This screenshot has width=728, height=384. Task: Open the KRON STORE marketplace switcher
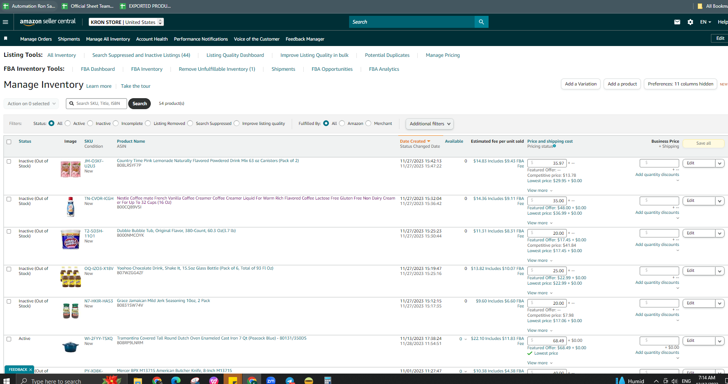point(126,22)
